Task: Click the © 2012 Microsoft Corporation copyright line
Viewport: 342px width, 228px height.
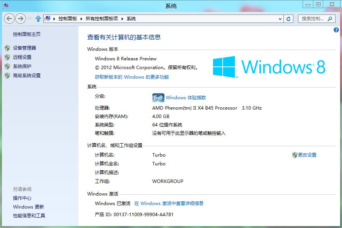Action: point(147,68)
